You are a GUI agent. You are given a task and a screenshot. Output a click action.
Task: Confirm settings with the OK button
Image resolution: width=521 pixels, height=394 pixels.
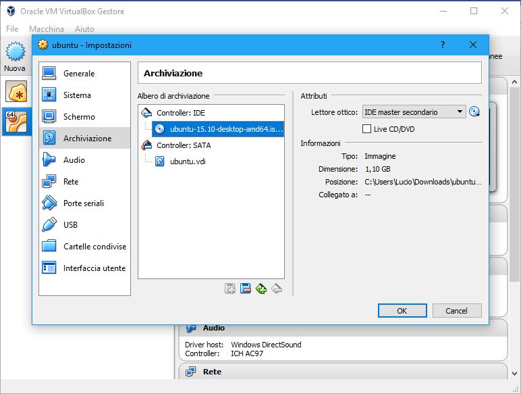point(402,310)
